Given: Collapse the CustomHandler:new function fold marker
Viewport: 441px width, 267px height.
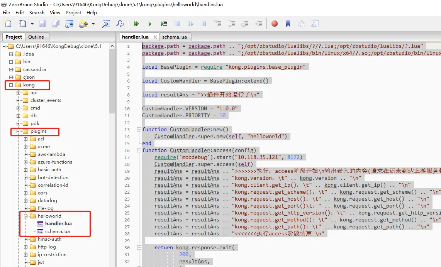Looking at the screenshot, I should [x=139, y=130].
